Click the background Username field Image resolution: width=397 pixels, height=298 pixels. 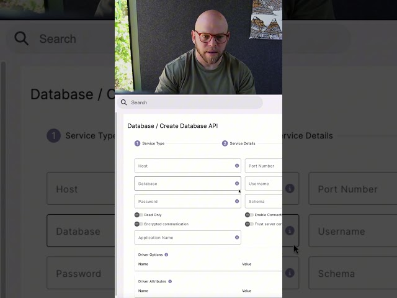click(353, 230)
